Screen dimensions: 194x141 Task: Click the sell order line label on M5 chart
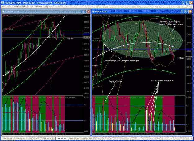tap(98, 39)
